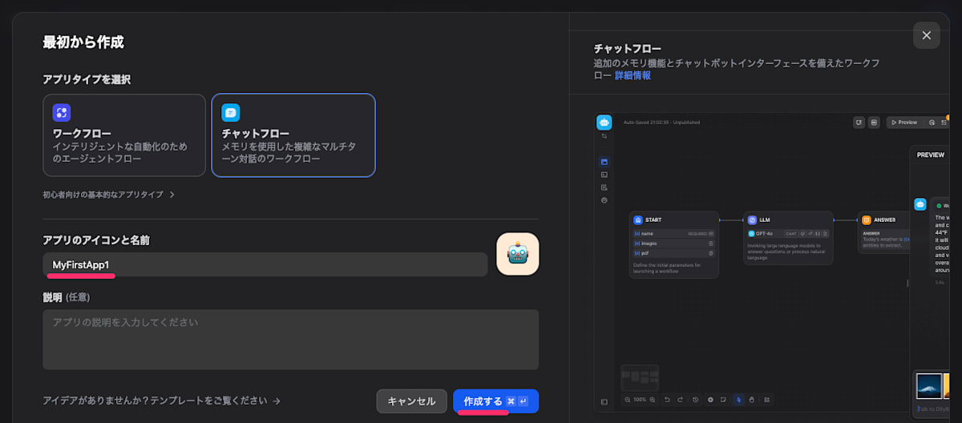Click the app name field containing MyFirstApp1
Viewport: 962px width, 423px height.
click(265, 264)
